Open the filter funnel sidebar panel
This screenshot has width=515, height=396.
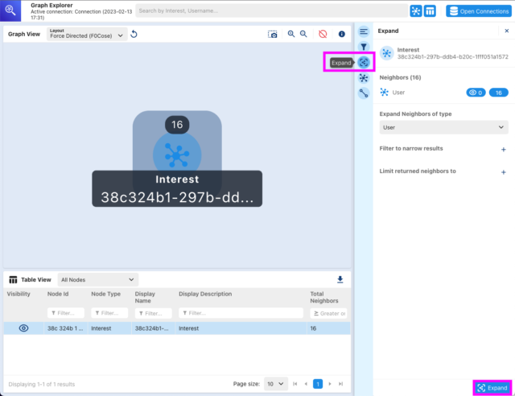pyautogui.click(x=364, y=47)
